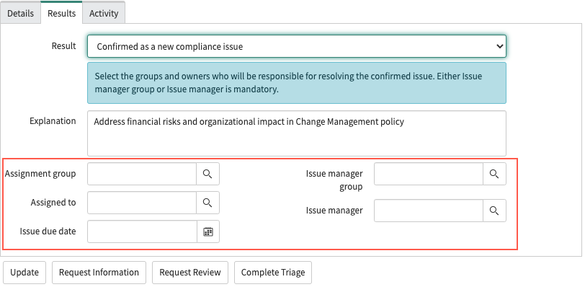Click the Request Information button

pyautogui.click(x=99, y=273)
